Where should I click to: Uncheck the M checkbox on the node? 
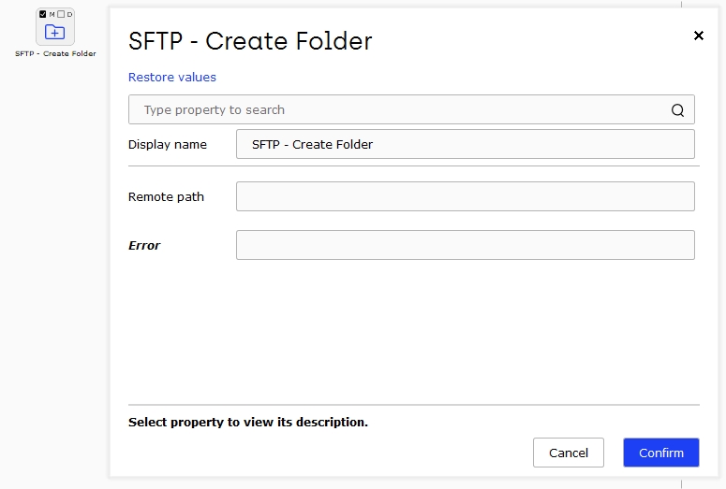click(43, 14)
